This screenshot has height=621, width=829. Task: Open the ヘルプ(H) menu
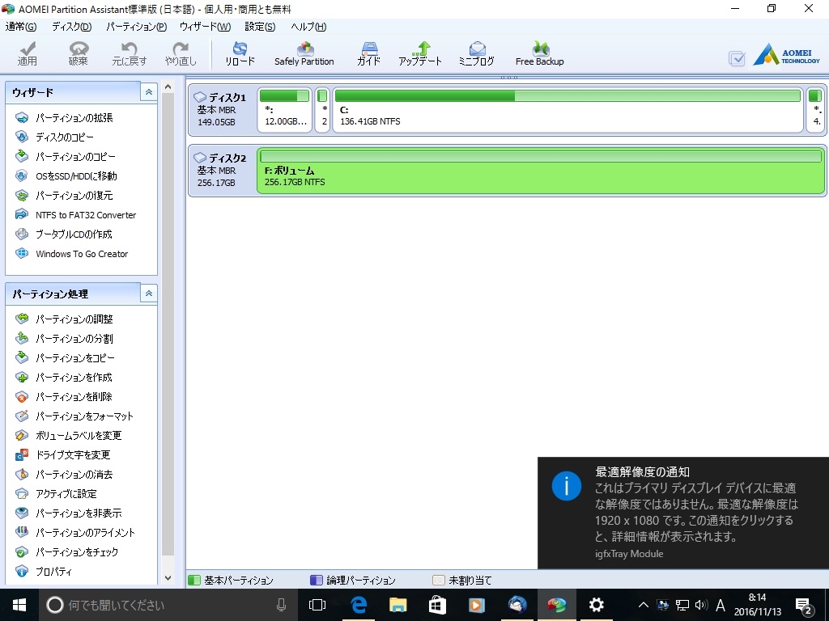tap(308, 27)
